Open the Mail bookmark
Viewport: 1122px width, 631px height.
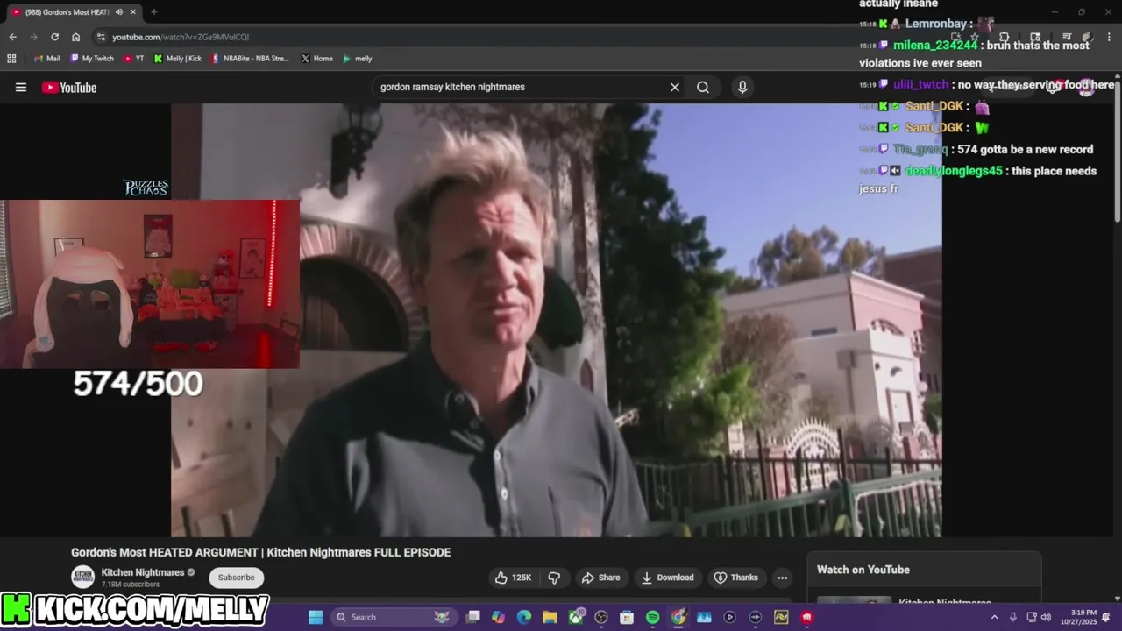[x=47, y=59]
